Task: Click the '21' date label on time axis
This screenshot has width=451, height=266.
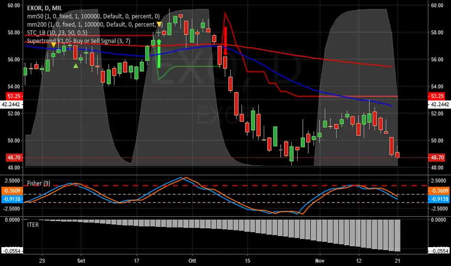Action: click(397, 261)
